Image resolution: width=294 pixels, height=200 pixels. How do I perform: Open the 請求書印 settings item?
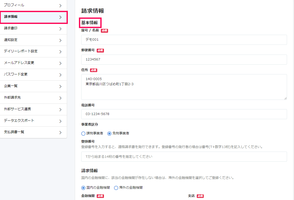[33, 29]
